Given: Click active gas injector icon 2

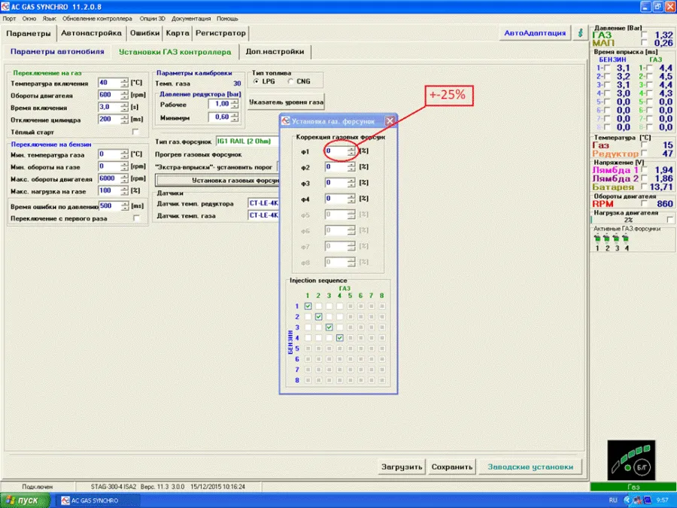Looking at the screenshot, I should pos(606,238).
